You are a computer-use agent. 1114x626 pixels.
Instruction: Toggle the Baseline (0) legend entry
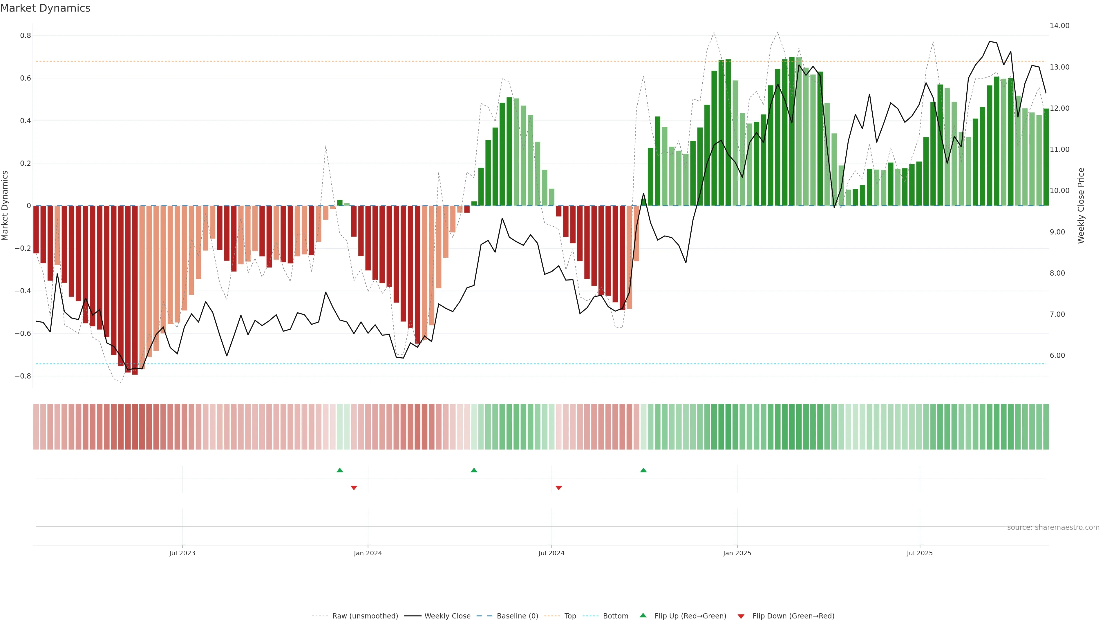517,616
